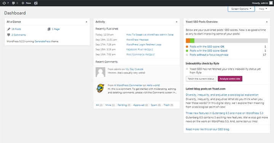Open the Howdy, admin account menu
Screen dimensions: 274x143
262,3
